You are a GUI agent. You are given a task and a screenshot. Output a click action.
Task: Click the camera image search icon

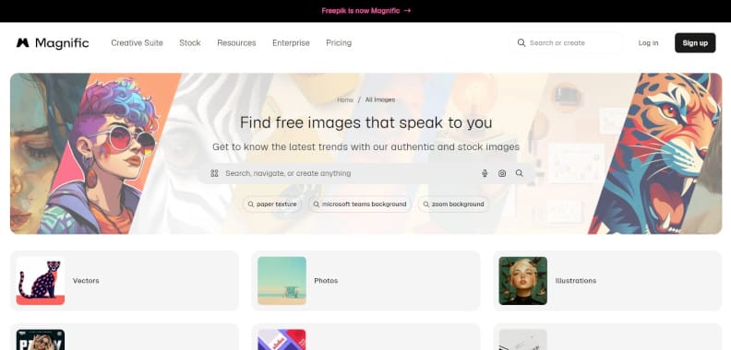[x=501, y=173]
